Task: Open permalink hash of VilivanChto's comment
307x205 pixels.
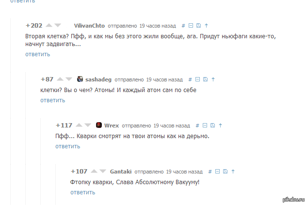Action: tap(183, 26)
